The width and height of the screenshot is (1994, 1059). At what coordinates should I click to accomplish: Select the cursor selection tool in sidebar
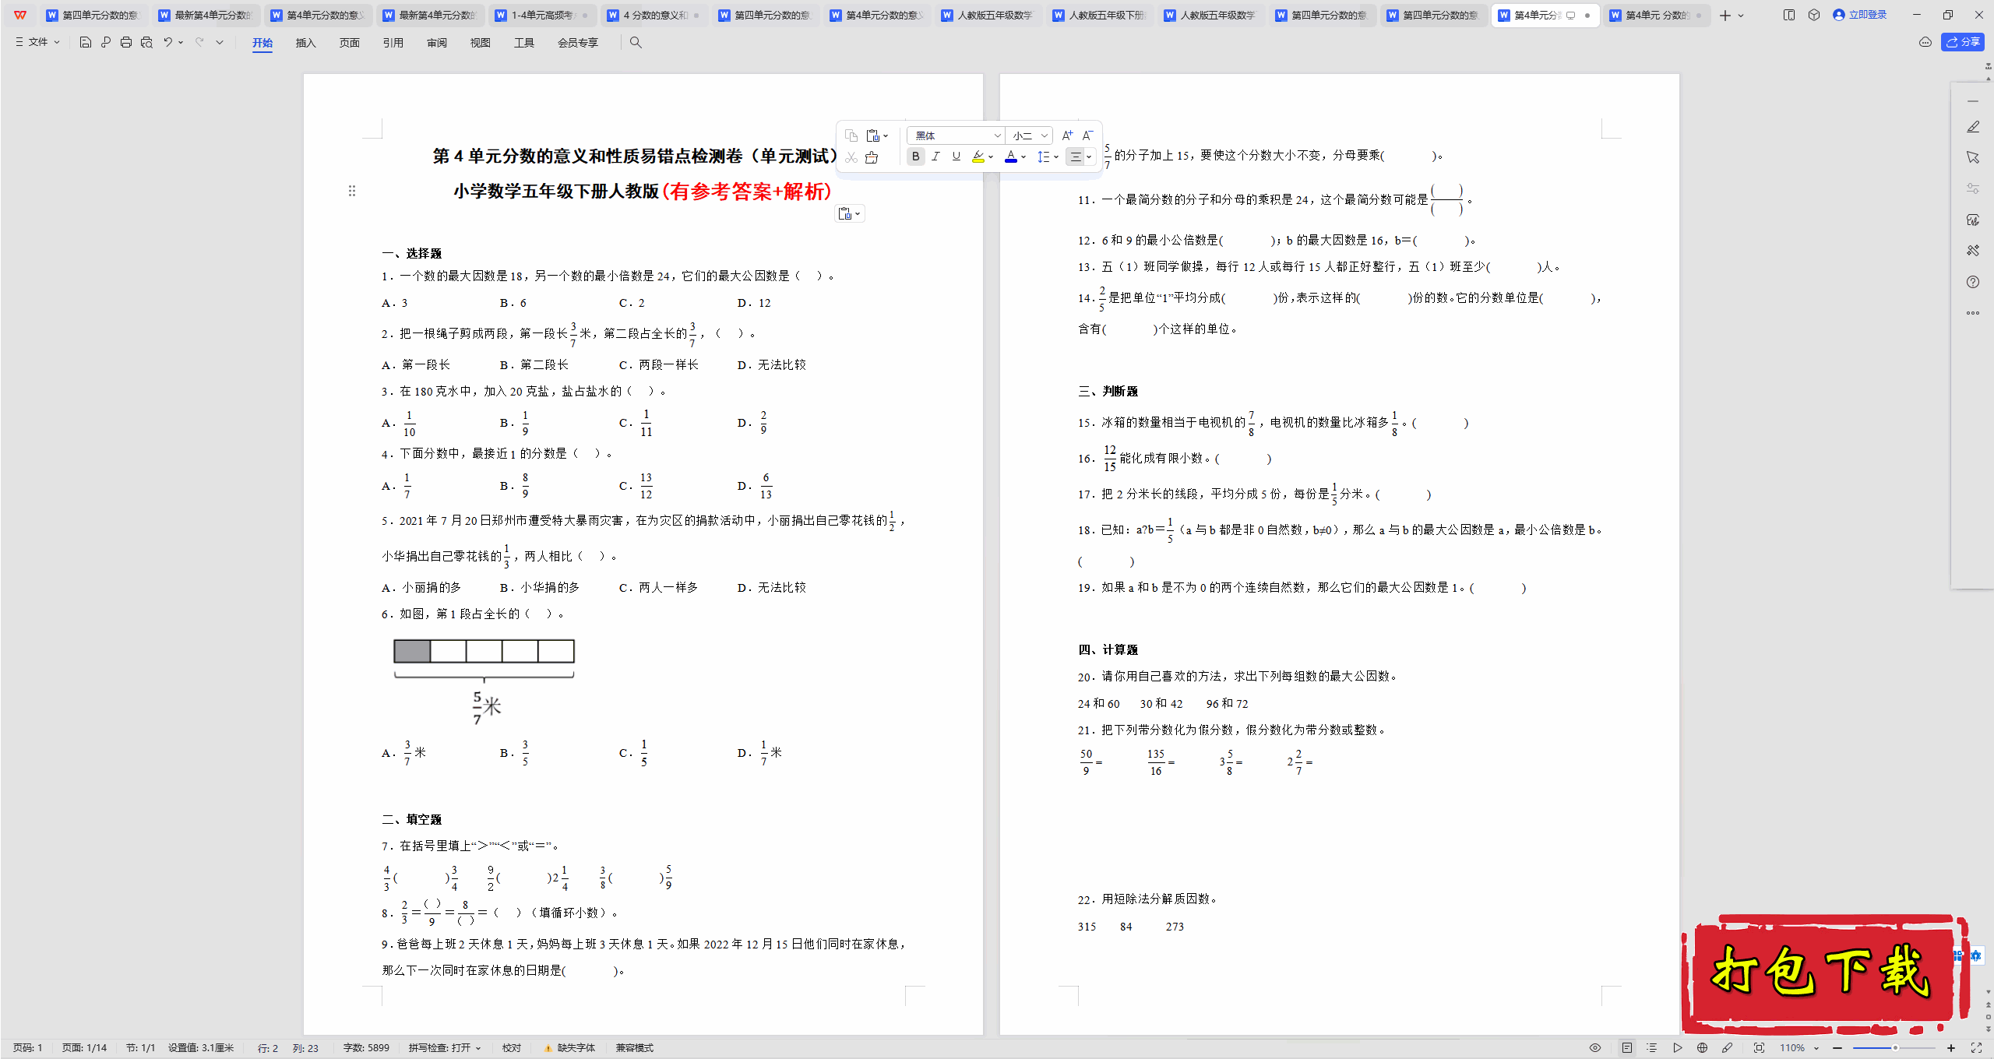click(1973, 157)
